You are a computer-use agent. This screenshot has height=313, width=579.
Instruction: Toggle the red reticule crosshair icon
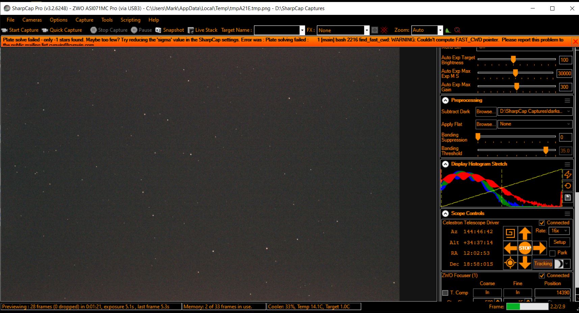pyautogui.click(x=384, y=30)
